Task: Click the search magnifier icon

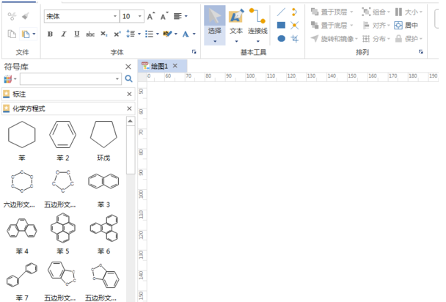Action: tap(128, 78)
